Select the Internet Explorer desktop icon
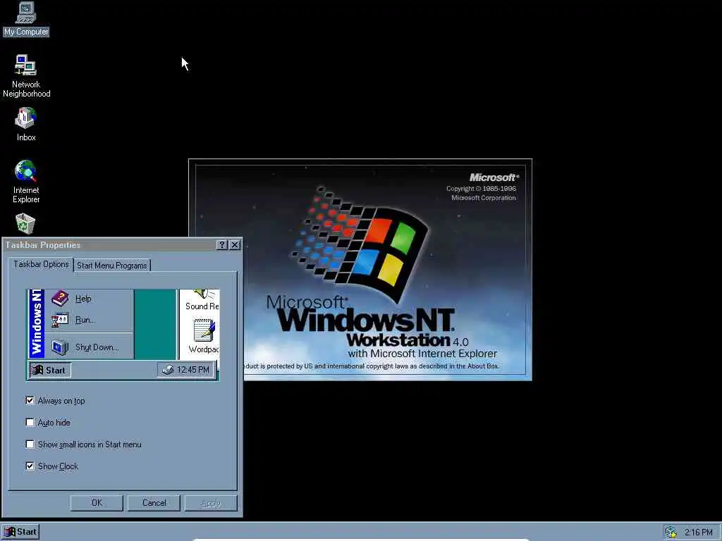The image size is (722, 541). tap(26, 182)
